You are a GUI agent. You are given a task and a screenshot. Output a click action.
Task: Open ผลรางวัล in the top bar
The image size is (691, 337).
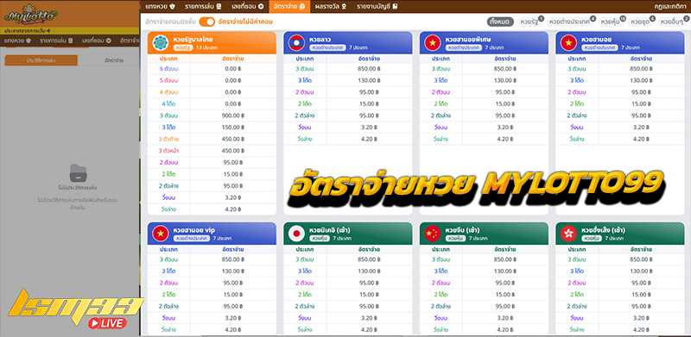331,7
